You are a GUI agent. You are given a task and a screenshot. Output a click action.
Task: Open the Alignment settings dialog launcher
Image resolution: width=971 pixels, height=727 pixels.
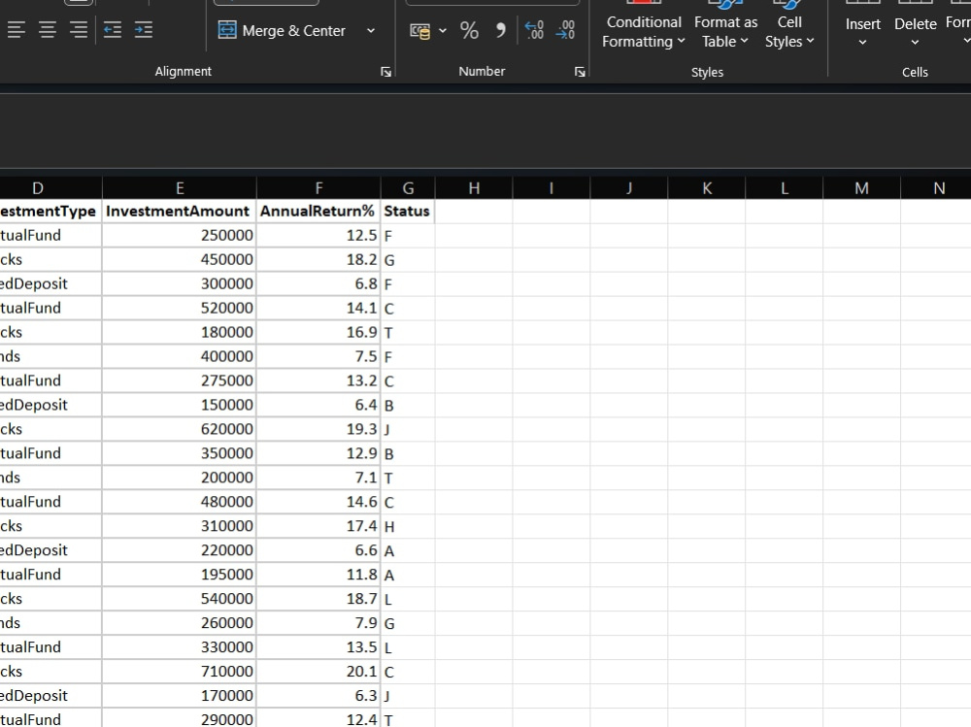[x=385, y=72]
